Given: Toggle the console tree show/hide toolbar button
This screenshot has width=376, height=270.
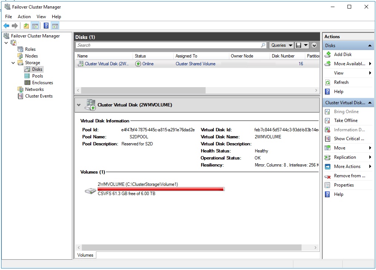Looking at the screenshot, I should [x=35, y=25].
